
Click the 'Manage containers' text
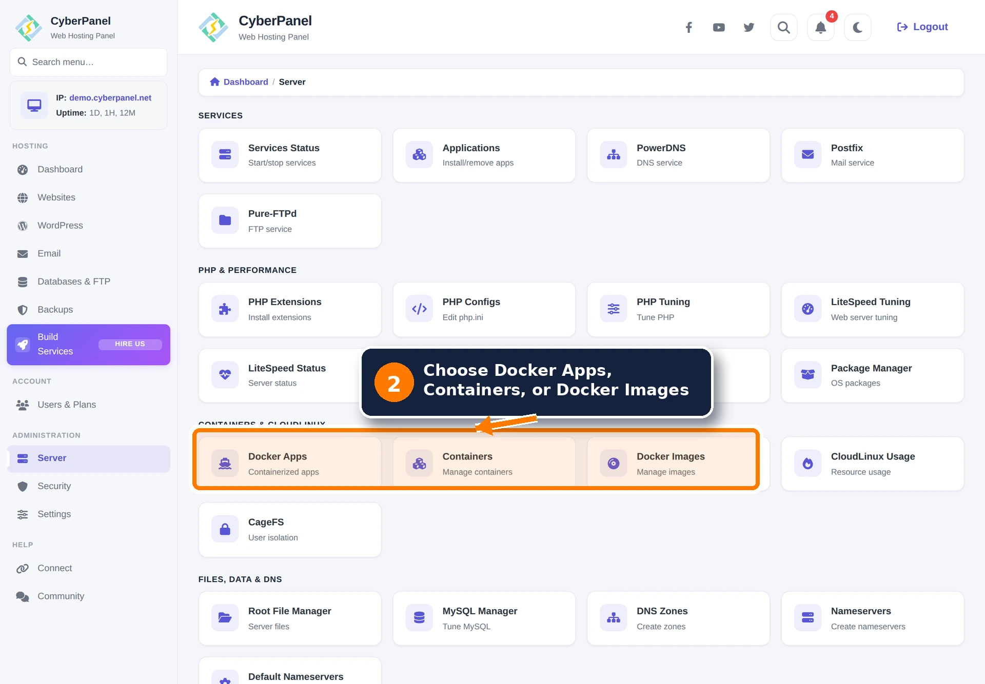[477, 472]
